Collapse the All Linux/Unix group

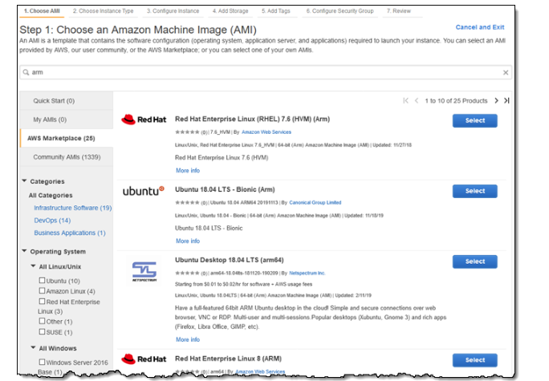(33, 265)
